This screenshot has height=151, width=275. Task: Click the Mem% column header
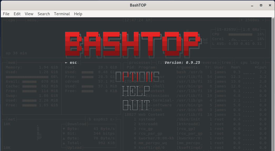[x=235, y=67]
